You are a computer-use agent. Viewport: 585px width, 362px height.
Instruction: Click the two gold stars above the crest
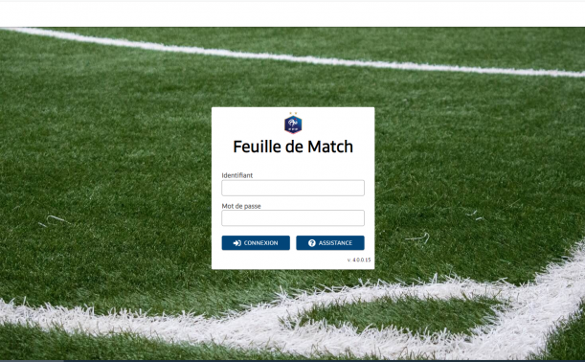pos(293,113)
